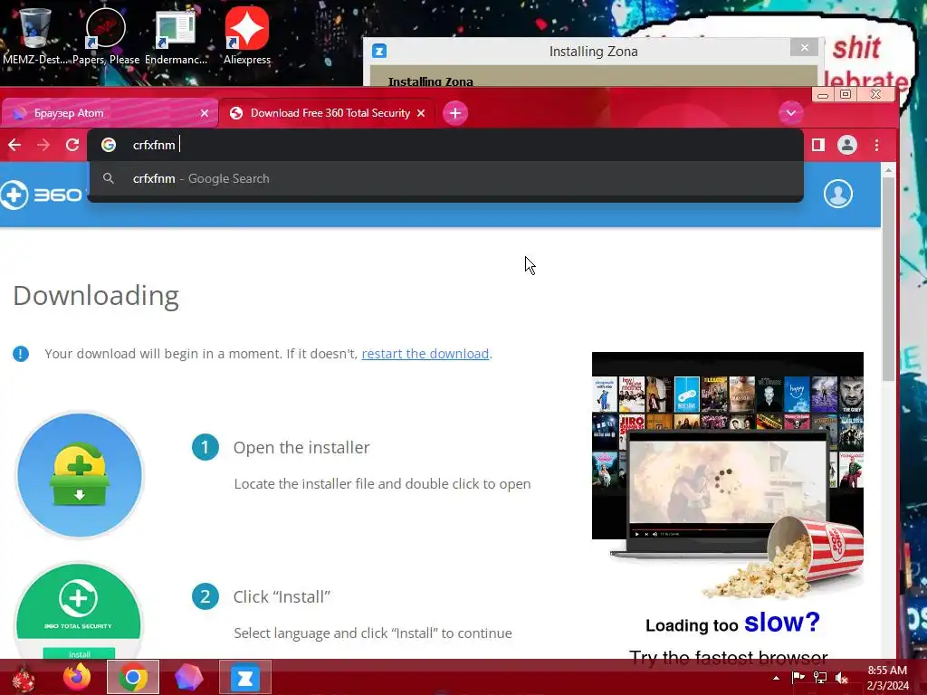Open the browser profile menu

coord(846,145)
